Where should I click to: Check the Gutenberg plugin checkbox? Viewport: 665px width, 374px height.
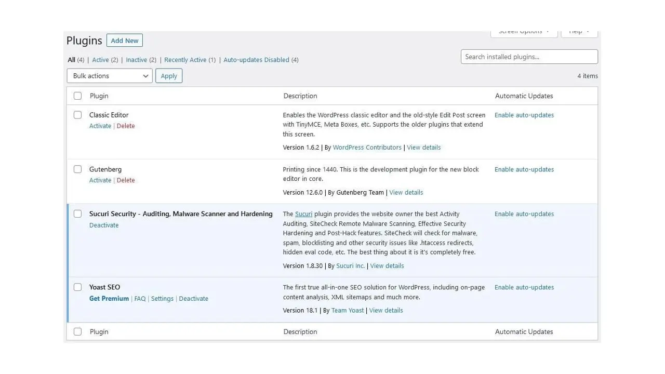pyautogui.click(x=77, y=169)
